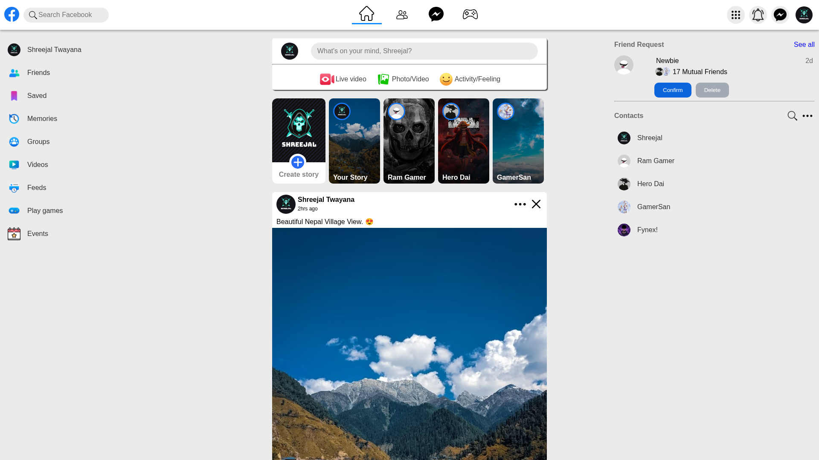Open Messenger icon beside notifications bell

[780, 15]
